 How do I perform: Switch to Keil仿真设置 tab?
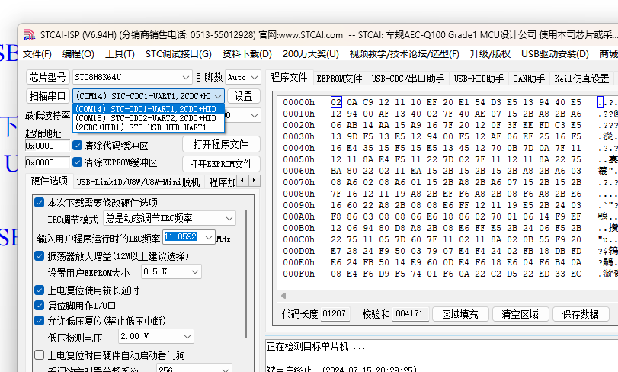pos(581,79)
